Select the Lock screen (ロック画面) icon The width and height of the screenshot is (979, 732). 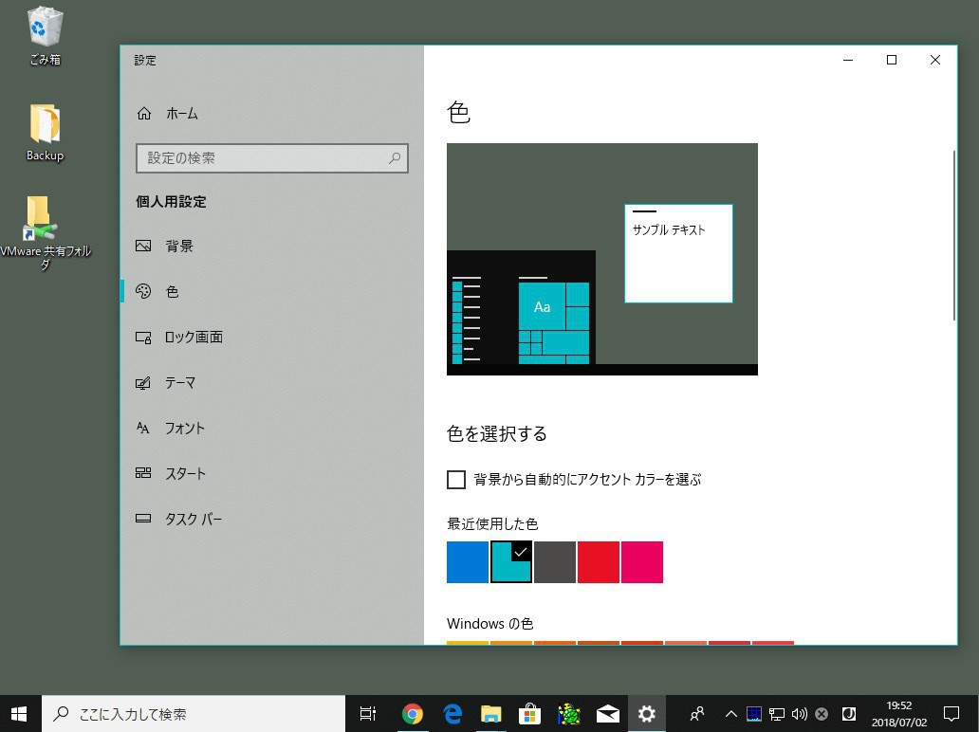[x=144, y=338]
